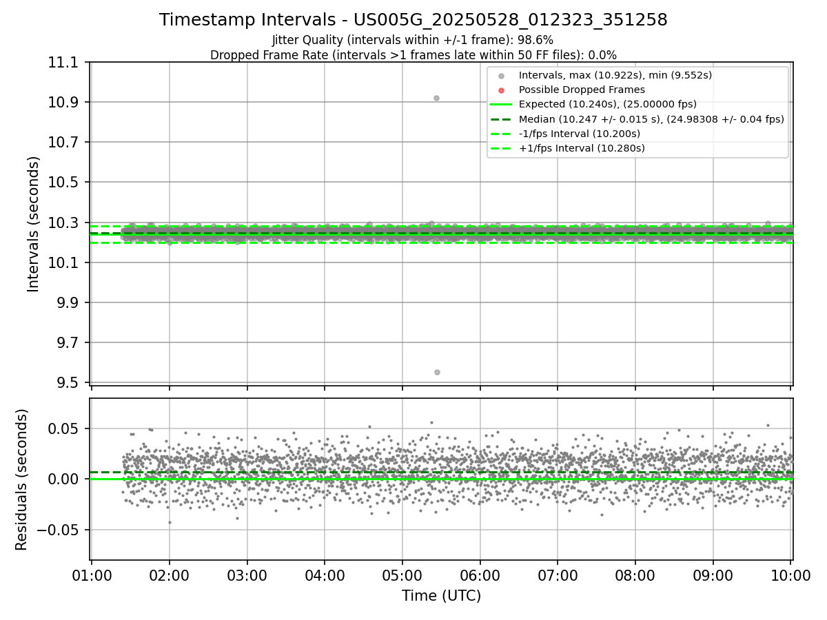Click the legend entry "Expected (10.240s), (25.00000 fps)"
This screenshot has width=827, height=620.
click(x=607, y=105)
